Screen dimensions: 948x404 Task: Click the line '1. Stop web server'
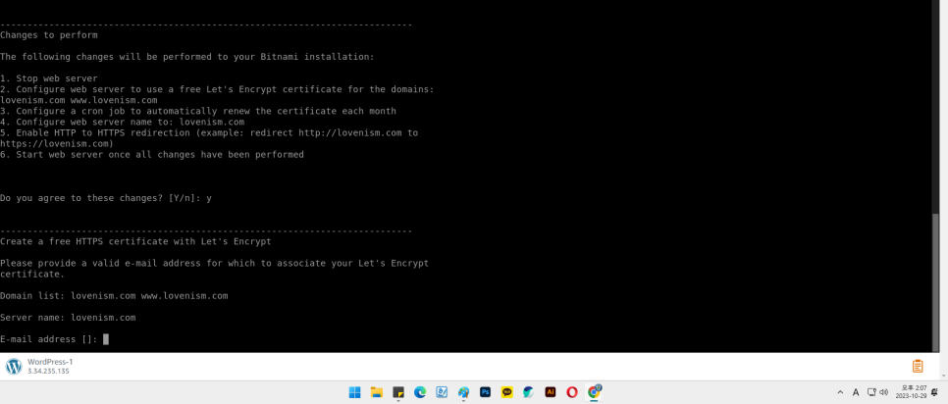[49, 78]
